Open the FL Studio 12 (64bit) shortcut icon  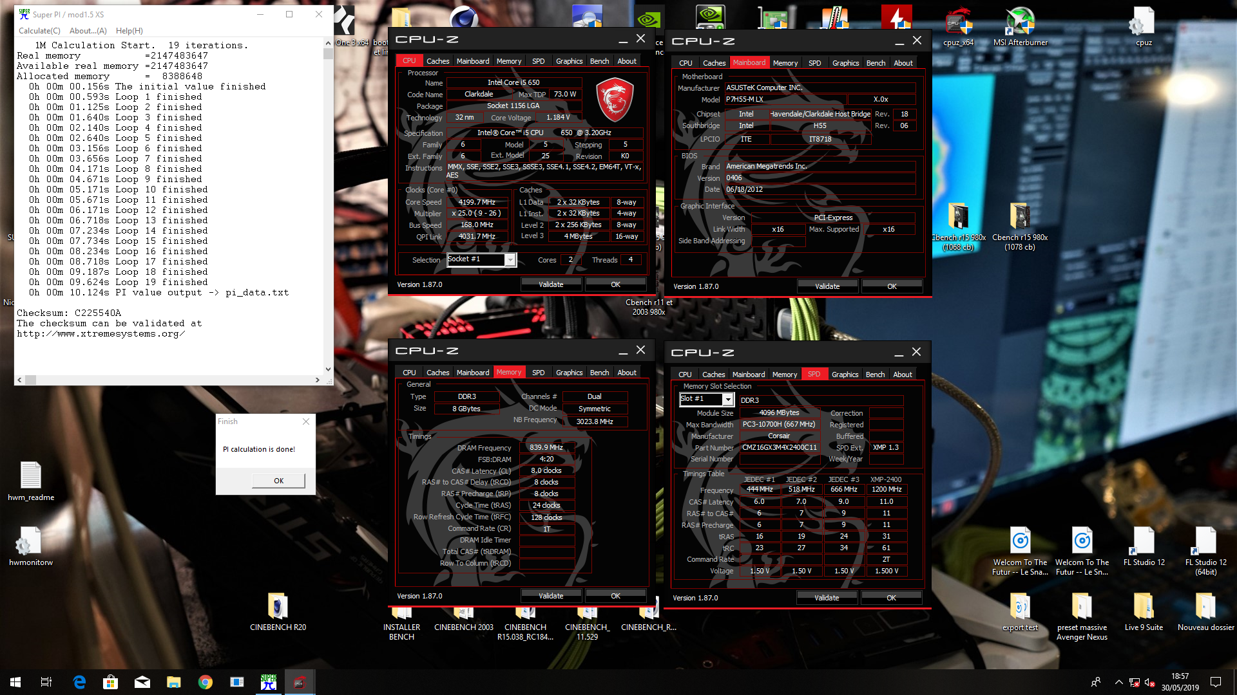[1205, 551]
